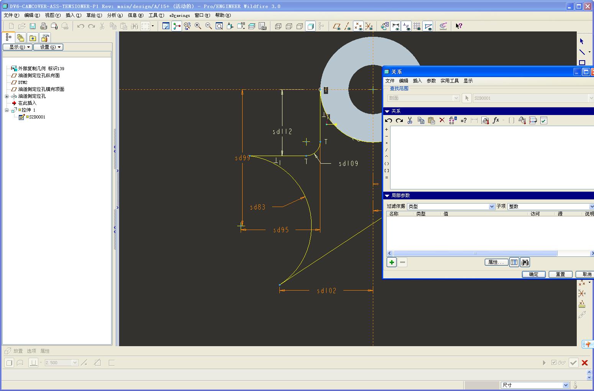
Task: Click the verify relations checkmark icon
Action: (x=543, y=120)
